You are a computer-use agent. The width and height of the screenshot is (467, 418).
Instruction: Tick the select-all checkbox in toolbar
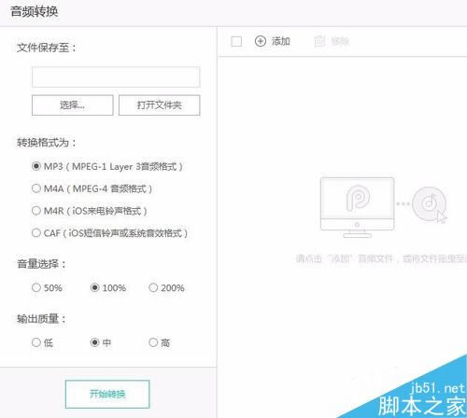236,41
